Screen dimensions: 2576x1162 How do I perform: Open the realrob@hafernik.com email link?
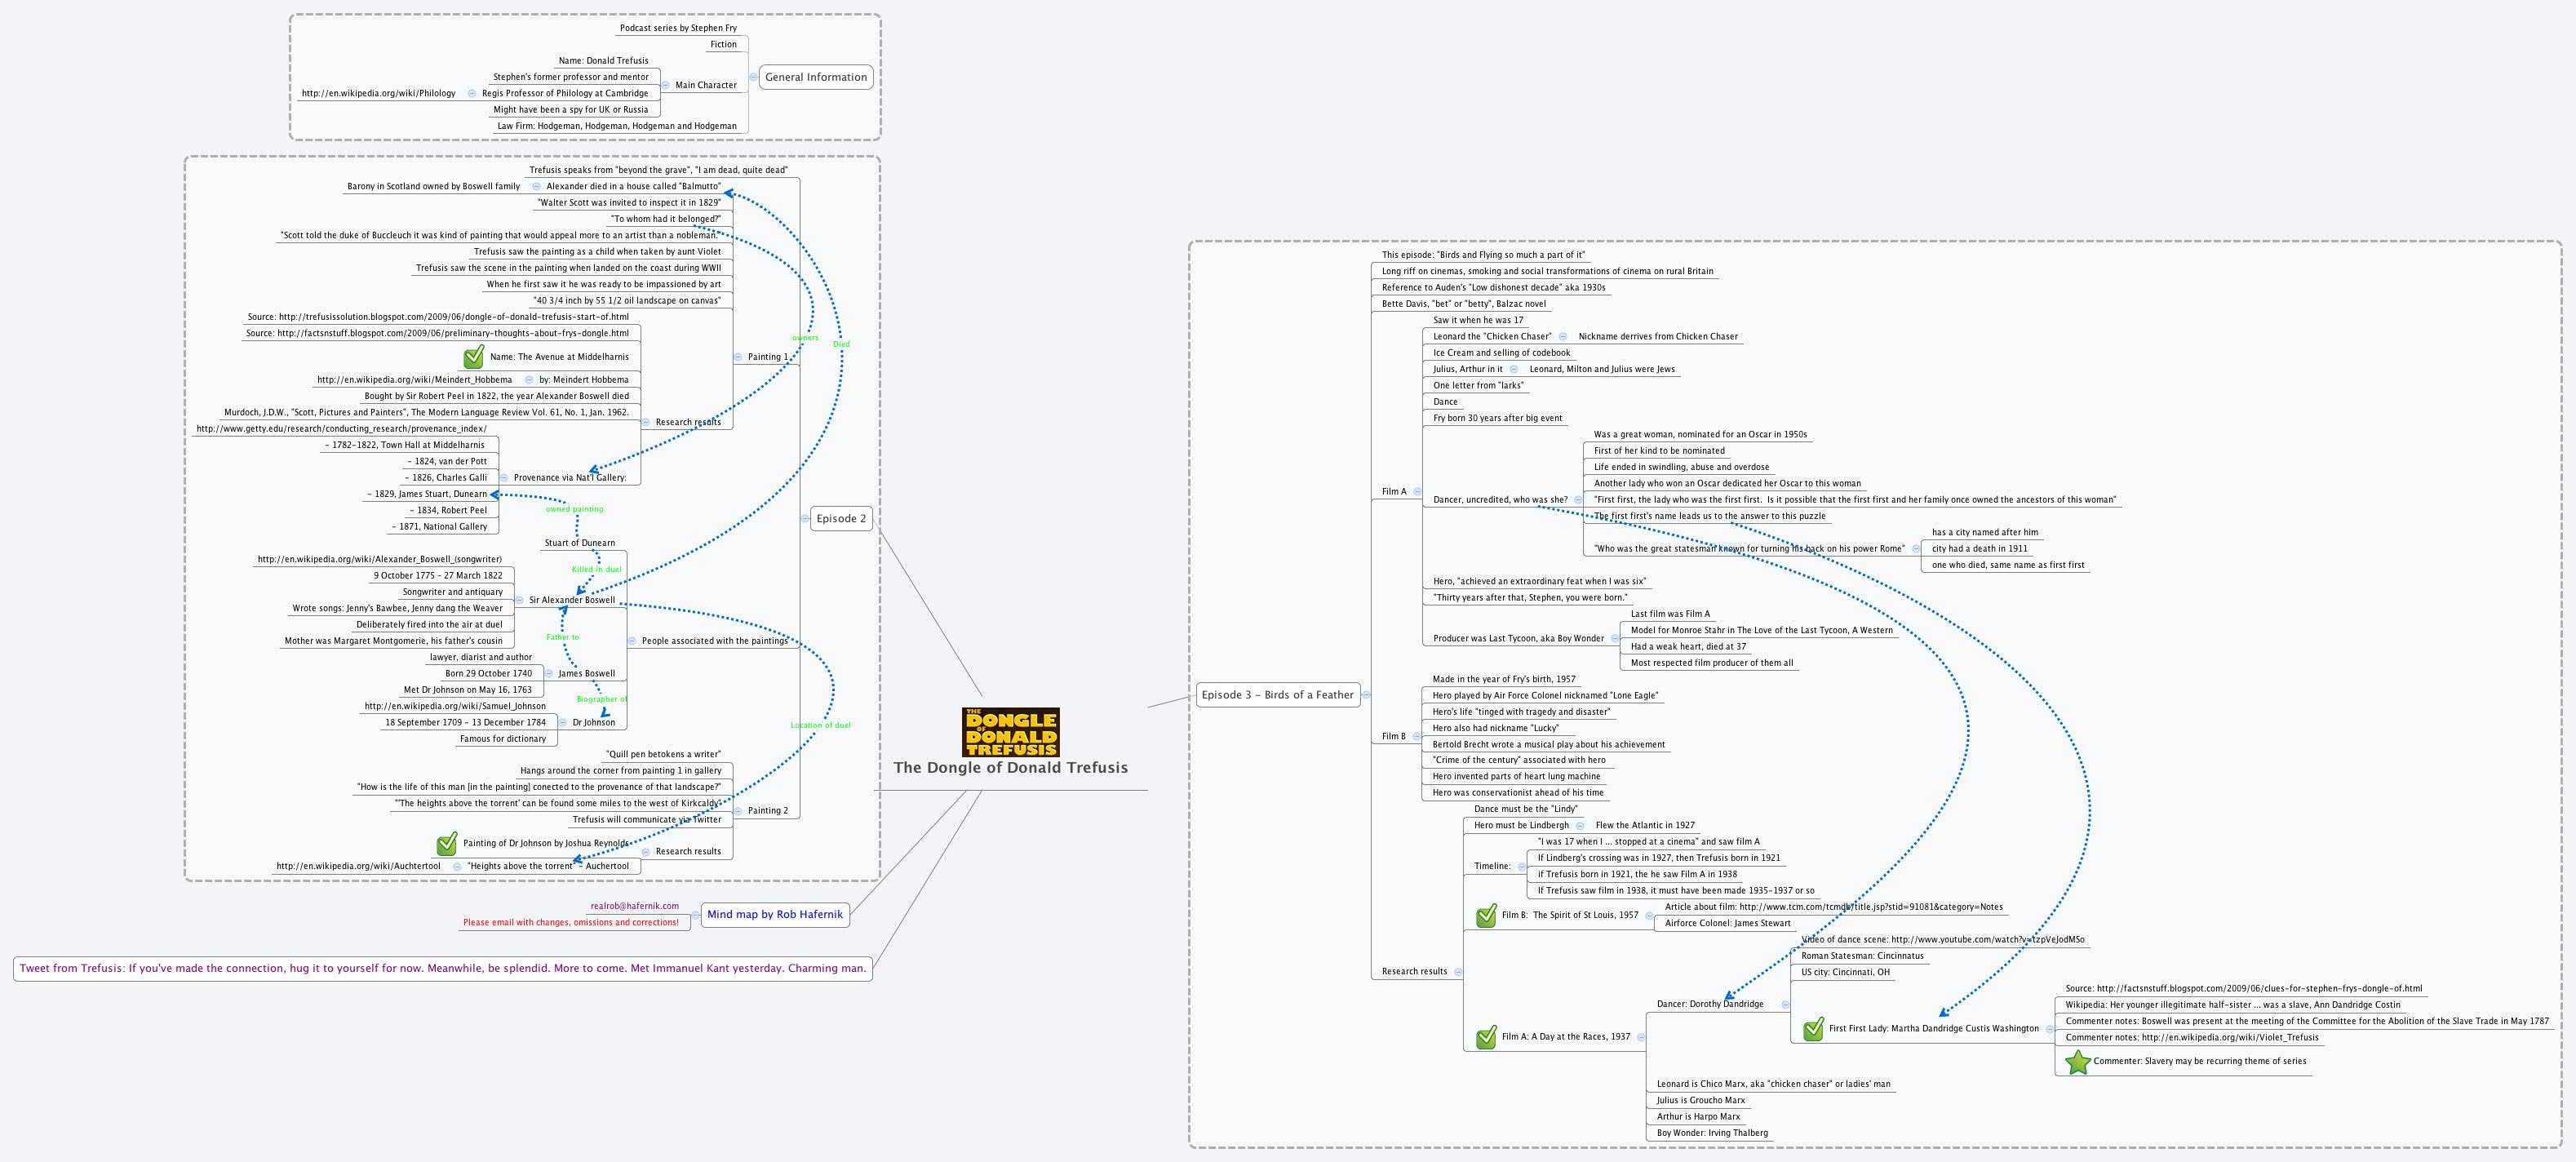pyautogui.click(x=634, y=906)
